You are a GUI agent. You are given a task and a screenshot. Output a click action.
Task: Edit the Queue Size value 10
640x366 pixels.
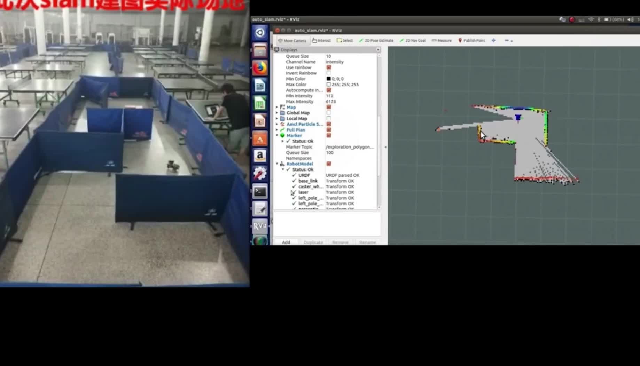(351, 56)
